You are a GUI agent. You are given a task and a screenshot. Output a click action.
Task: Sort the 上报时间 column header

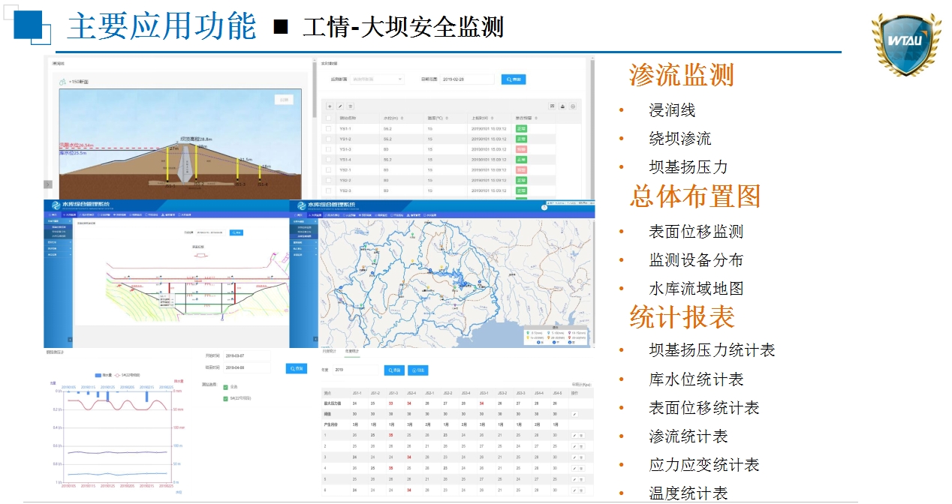coord(492,118)
